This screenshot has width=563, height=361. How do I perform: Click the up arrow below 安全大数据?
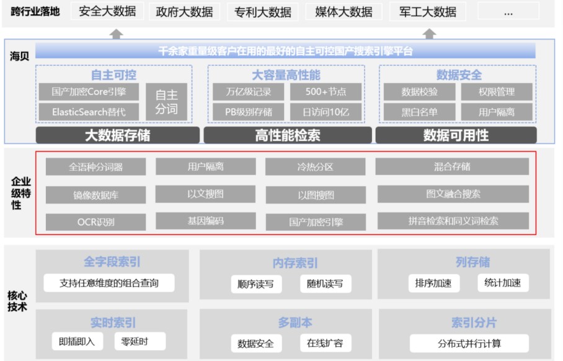pos(116,33)
